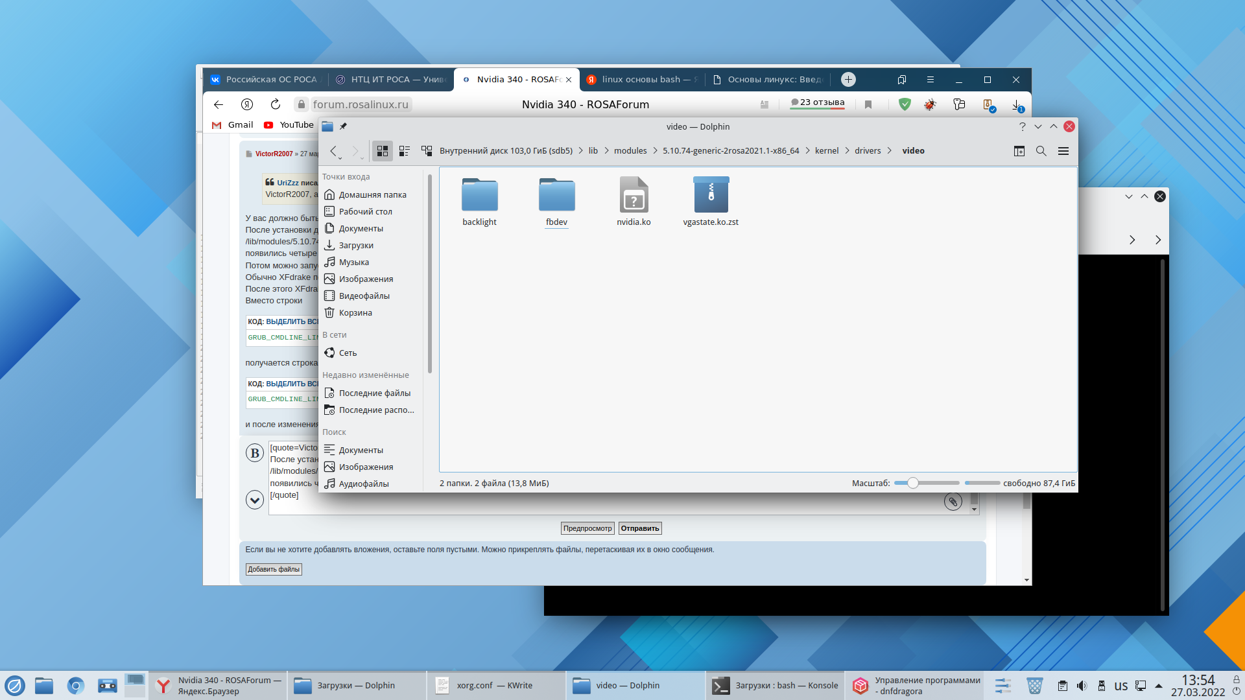Expand breadcrumb chevron after kernel
1245x700 pixels.
(847, 151)
